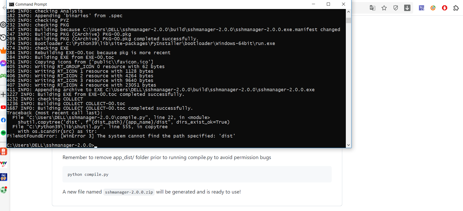
Task: Click the orange circular extension icon
Action: (433, 8)
